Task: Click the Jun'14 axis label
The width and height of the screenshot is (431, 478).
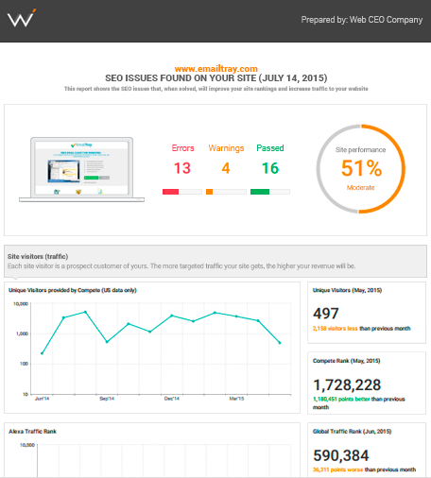Action: coord(42,399)
